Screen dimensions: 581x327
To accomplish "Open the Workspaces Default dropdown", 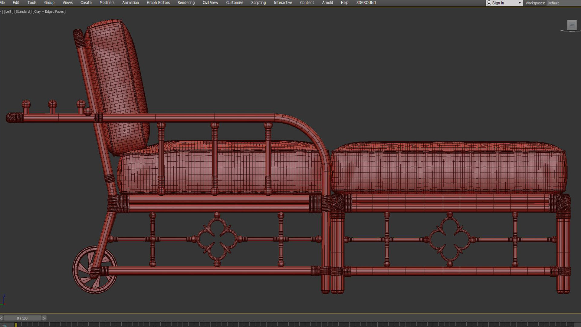I will (x=553, y=3).
